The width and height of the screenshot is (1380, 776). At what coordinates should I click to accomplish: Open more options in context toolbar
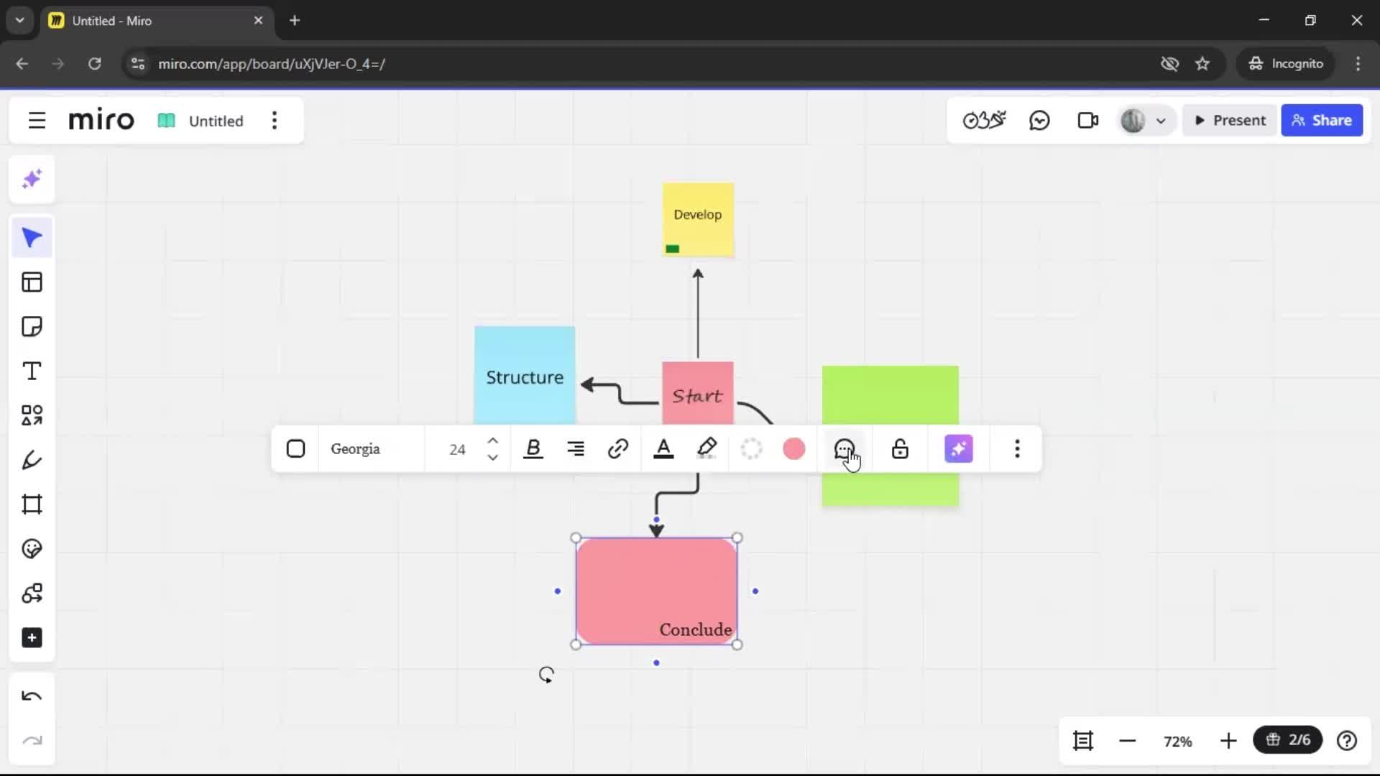1017,449
